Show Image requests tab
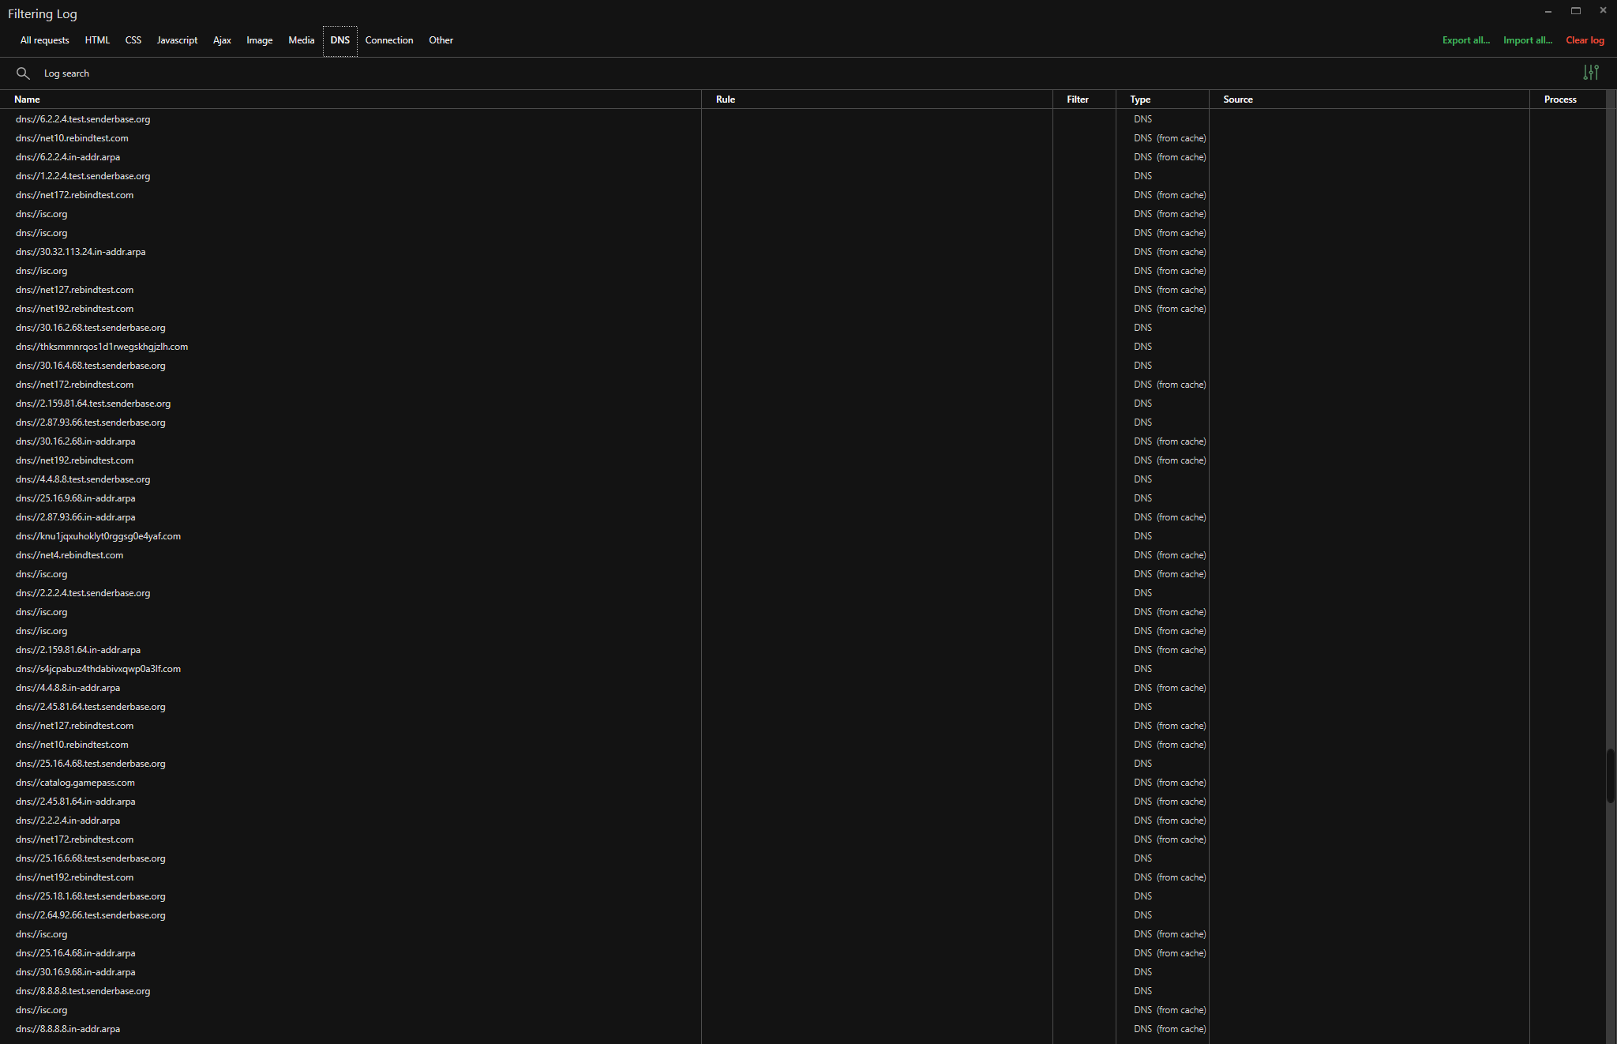The height and width of the screenshot is (1044, 1617). click(259, 40)
